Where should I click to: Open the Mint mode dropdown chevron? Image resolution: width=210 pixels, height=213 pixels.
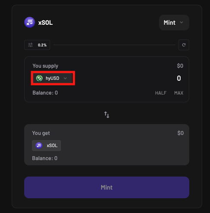[x=181, y=23]
